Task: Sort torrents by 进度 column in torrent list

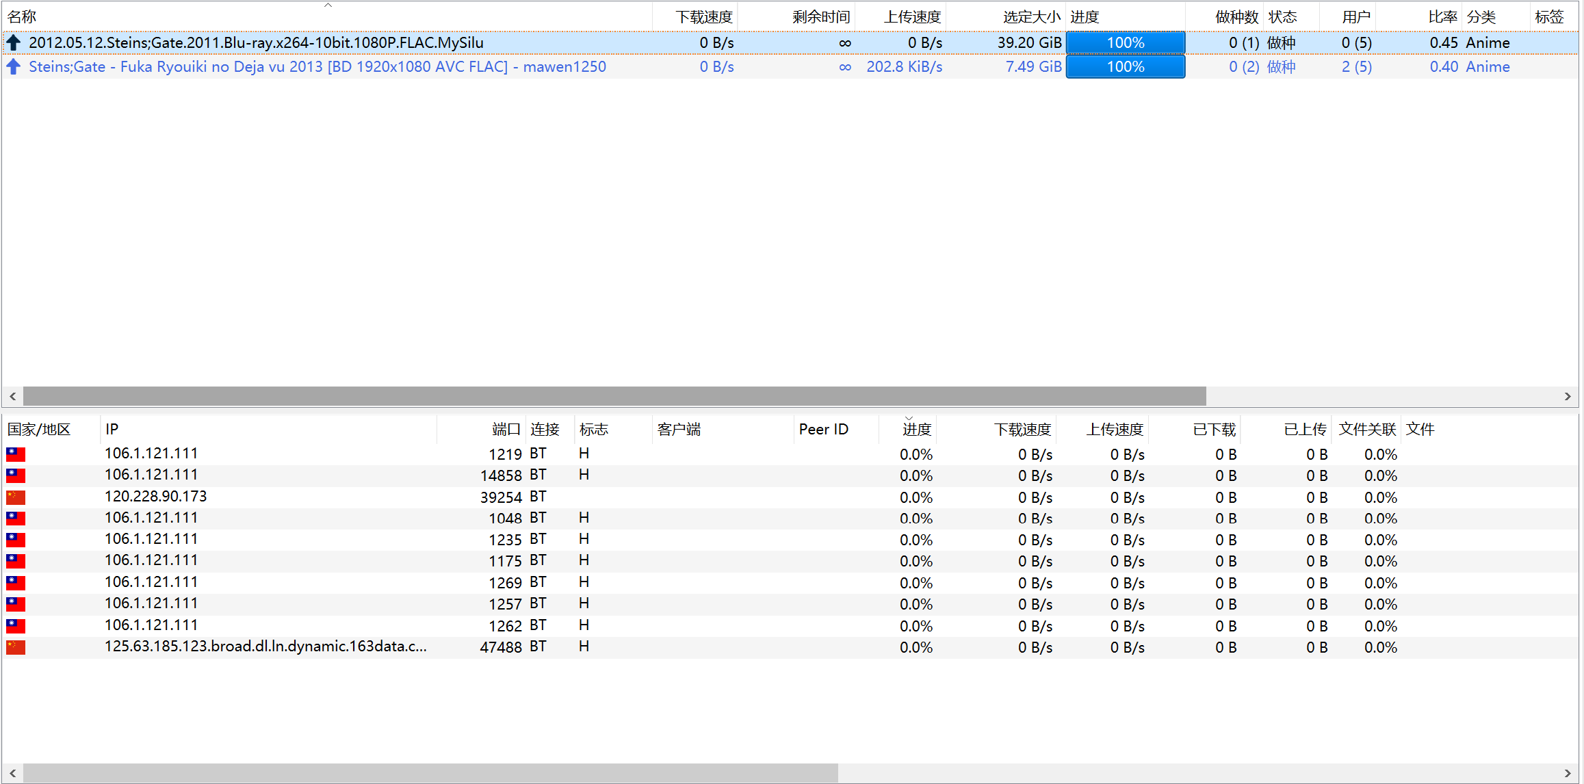Action: (x=1126, y=17)
